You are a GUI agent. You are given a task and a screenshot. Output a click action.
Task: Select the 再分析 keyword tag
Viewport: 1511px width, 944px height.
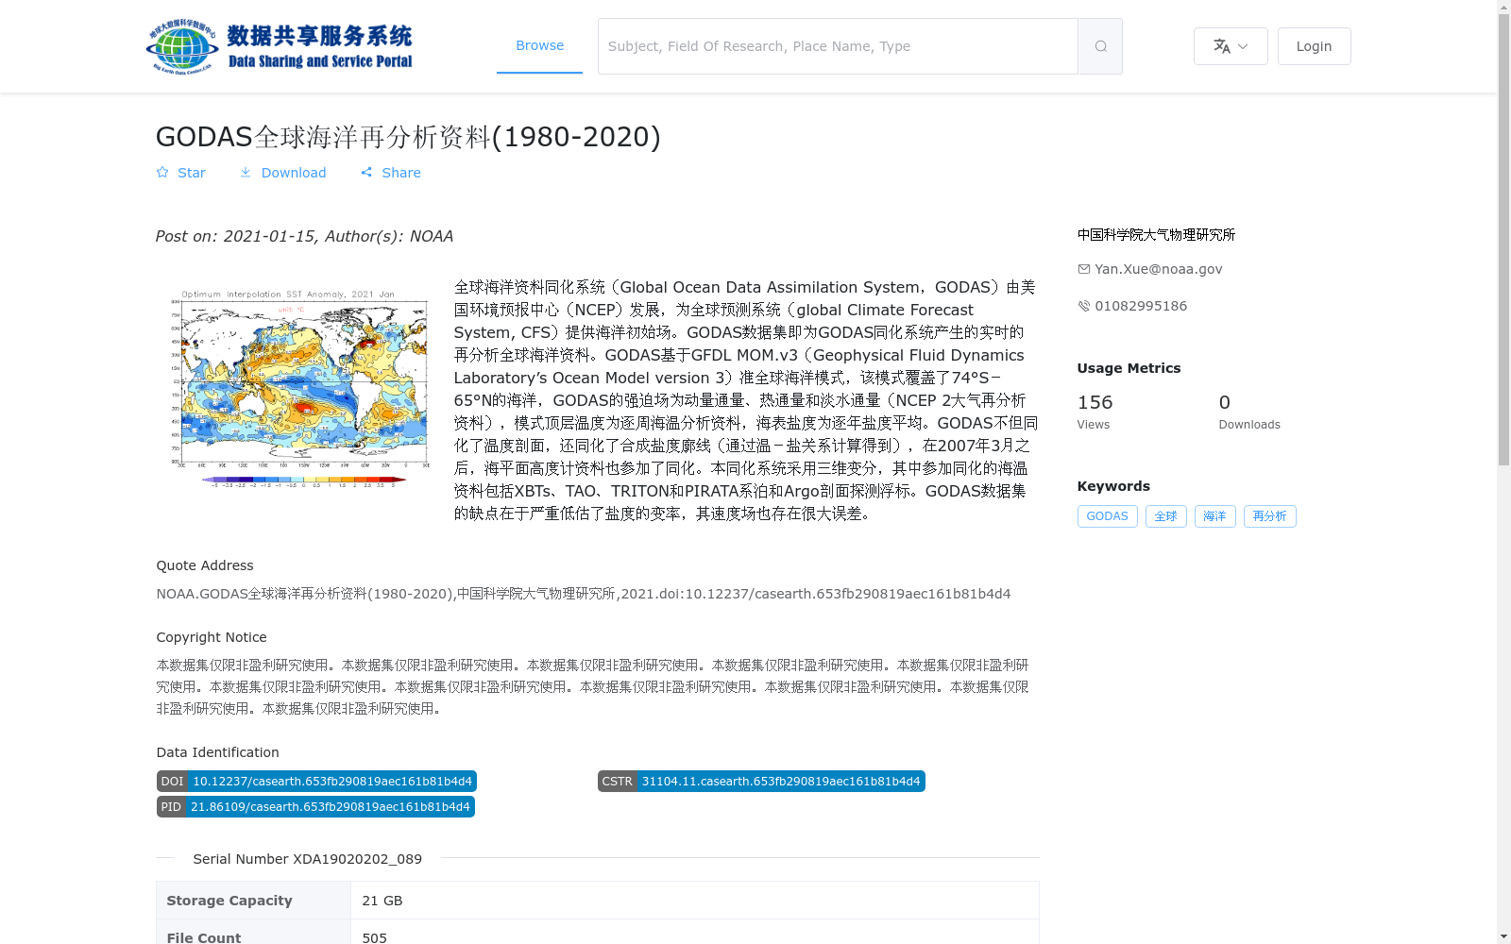point(1269,516)
